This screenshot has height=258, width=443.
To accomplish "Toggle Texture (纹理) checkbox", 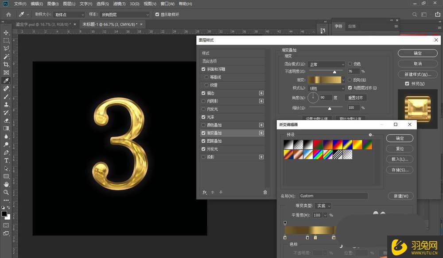I will (x=206, y=85).
